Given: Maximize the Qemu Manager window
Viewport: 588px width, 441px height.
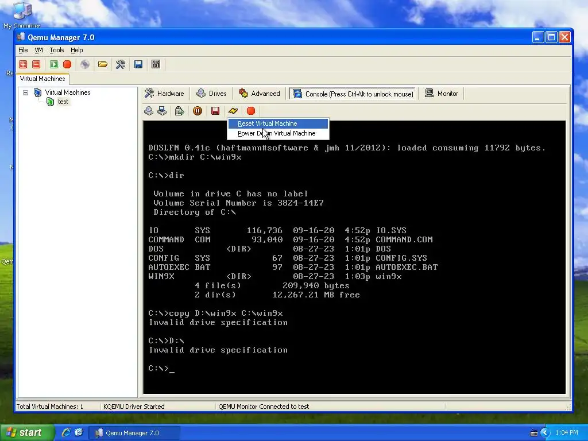Looking at the screenshot, I should pos(551,37).
